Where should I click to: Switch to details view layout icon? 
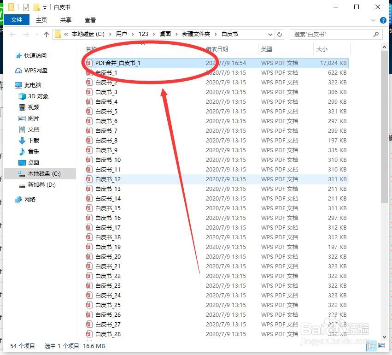(371, 346)
